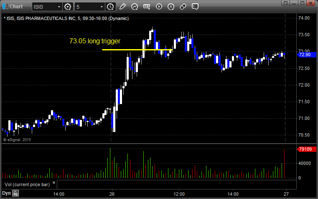
Task: Click the interval field showing 5
Action: tap(87, 7)
